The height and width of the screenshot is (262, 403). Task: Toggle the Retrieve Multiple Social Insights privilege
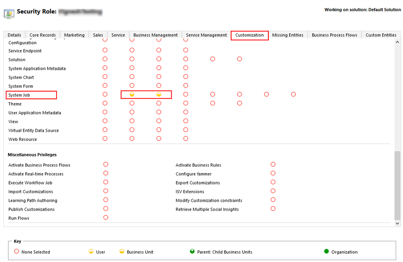point(273,209)
